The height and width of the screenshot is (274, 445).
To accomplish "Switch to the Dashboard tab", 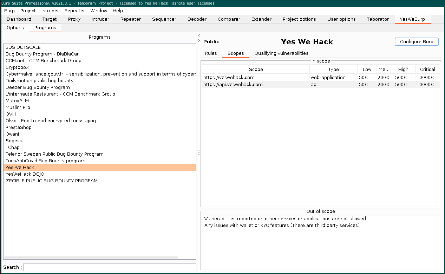I will click(19, 19).
